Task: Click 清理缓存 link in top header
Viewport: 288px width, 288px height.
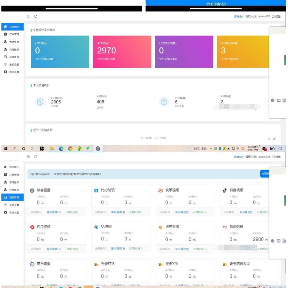Action: [238, 16]
